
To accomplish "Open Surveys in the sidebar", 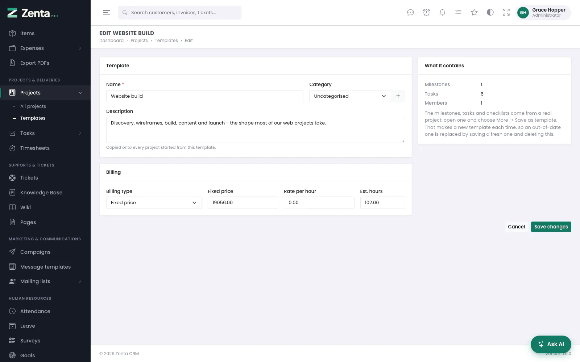I will tap(45, 341).
